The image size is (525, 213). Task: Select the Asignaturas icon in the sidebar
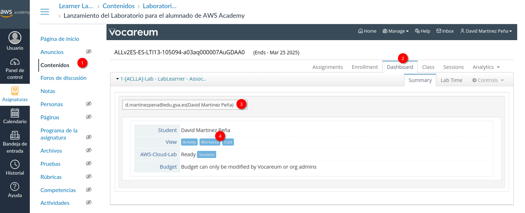point(15,93)
